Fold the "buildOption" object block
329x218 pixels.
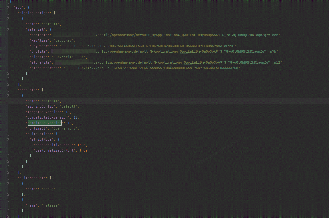tap(8, 134)
